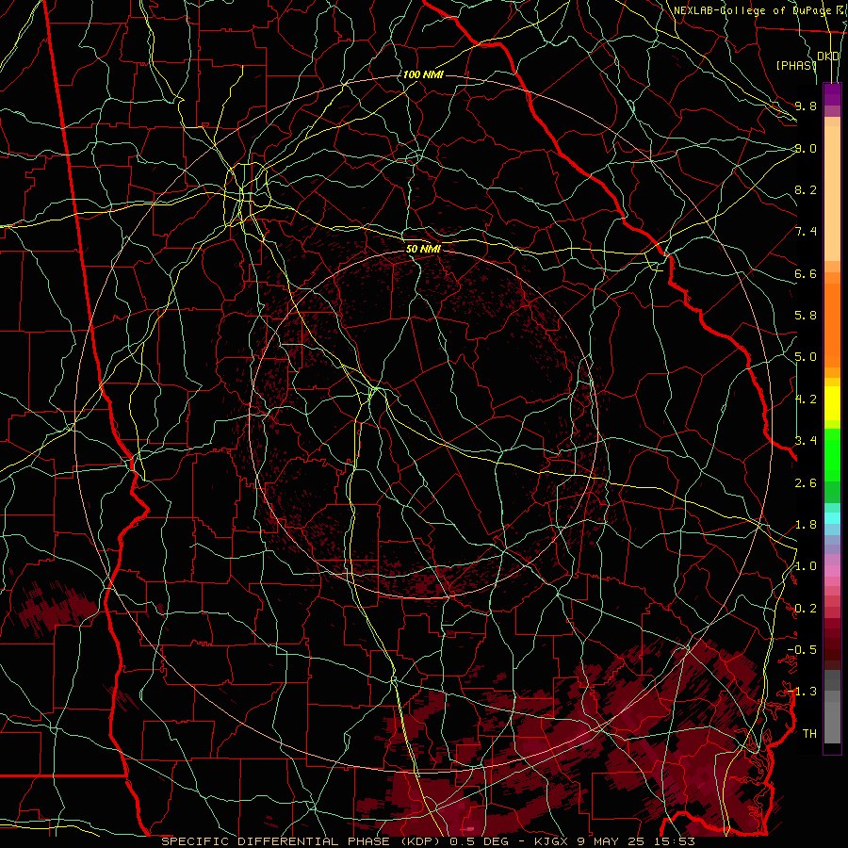Click the 'TH' threshold label on the scale

(x=809, y=734)
